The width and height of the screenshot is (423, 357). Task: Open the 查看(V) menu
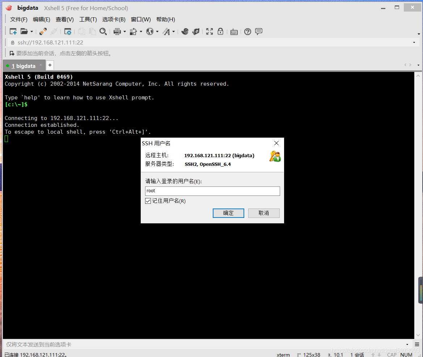[64, 20]
